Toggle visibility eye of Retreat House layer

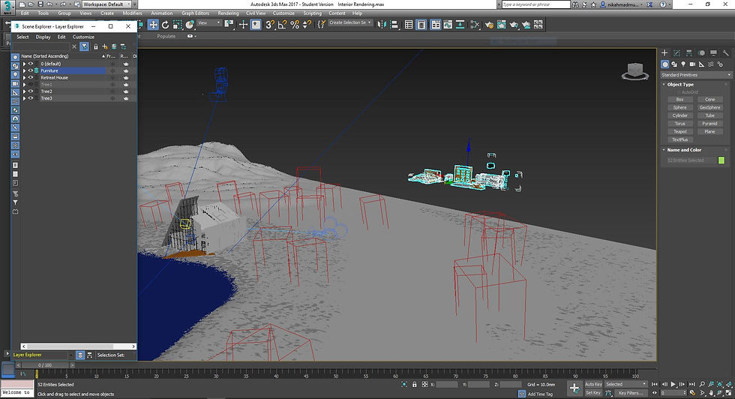[x=31, y=78]
